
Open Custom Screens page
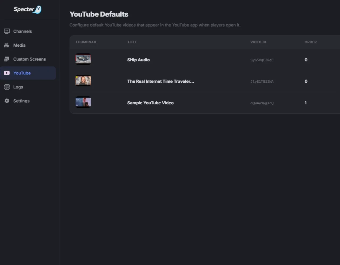pos(28,59)
